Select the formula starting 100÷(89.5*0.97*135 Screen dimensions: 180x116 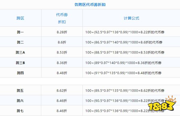click(x=125, y=91)
